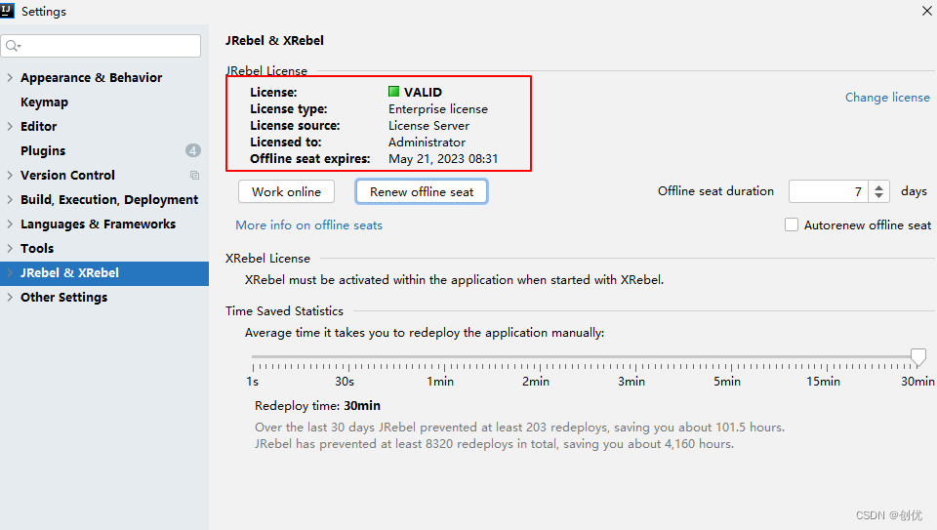Screen dimensions: 937x530
Task: Click the Plugins update count badge
Action: coord(192,150)
